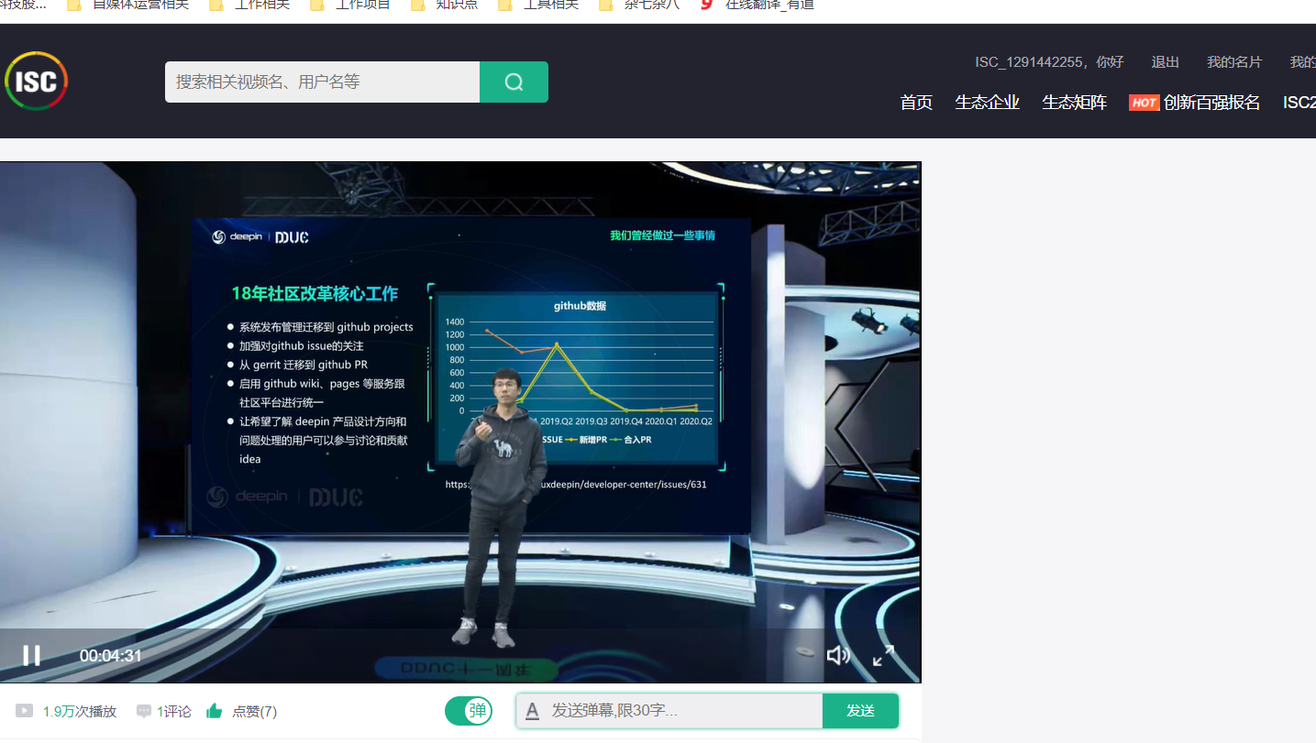Open 工具相关 bookmark folder

coord(539,5)
